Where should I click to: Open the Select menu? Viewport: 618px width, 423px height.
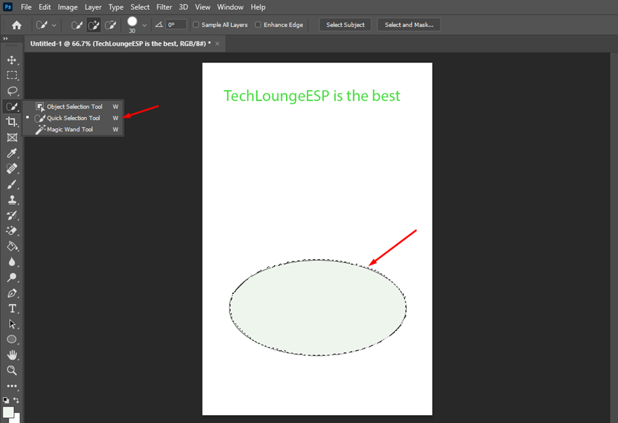click(140, 7)
